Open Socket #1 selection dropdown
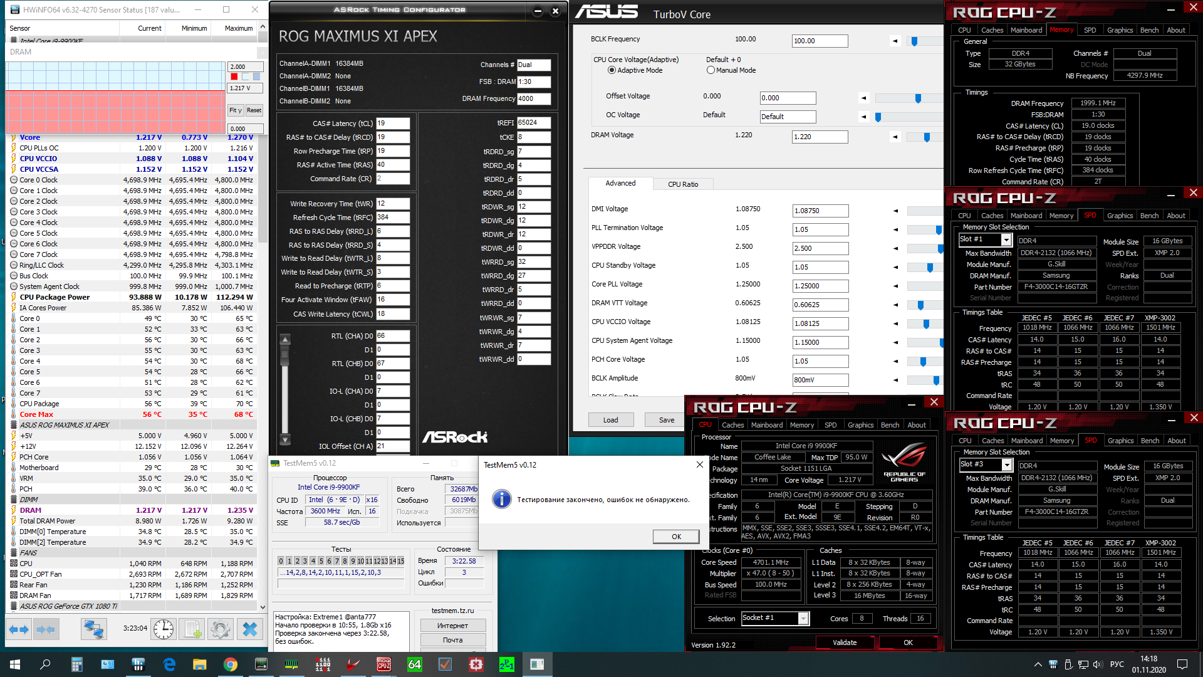This screenshot has height=677, width=1203. (803, 619)
